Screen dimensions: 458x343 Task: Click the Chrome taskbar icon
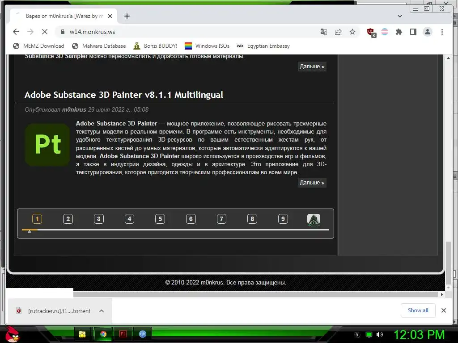pos(103,334)
